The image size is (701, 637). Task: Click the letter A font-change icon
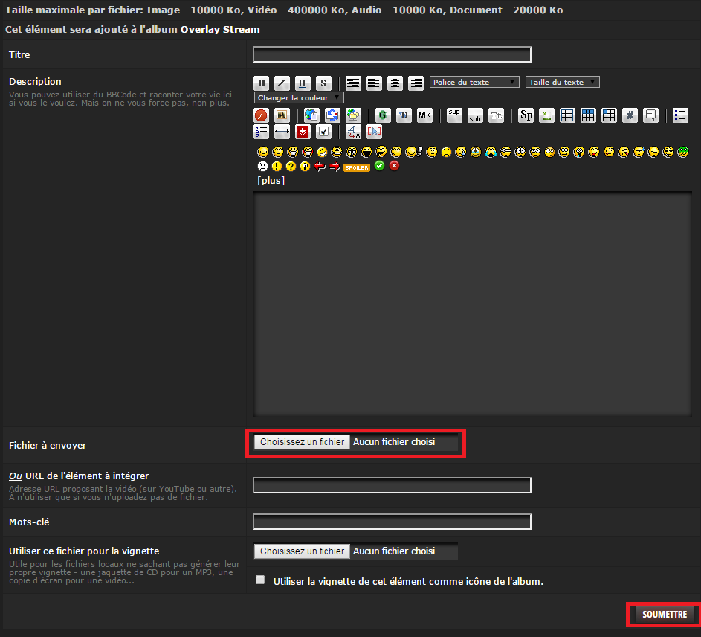353,132
